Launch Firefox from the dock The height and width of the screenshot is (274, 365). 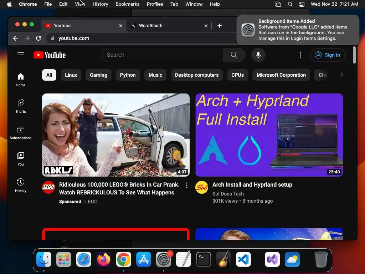click(x=104, y=259)
